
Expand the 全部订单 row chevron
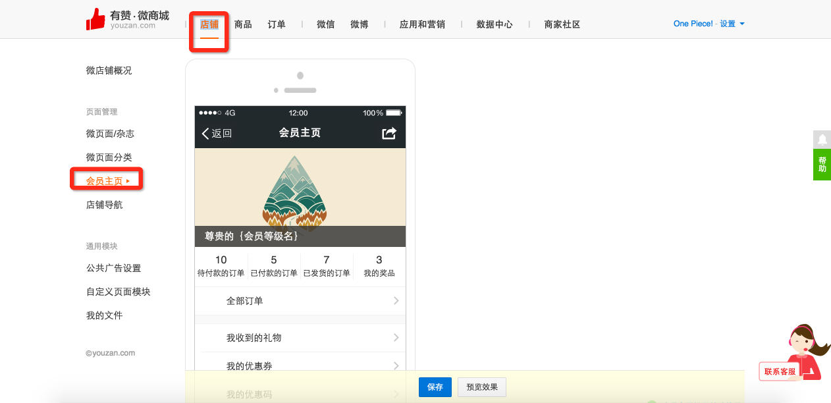tap(396, 301)
